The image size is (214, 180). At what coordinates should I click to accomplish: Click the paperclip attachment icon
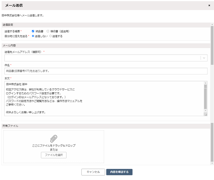click(x=53, y=138)
